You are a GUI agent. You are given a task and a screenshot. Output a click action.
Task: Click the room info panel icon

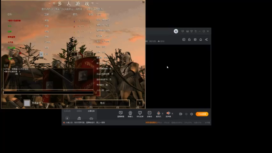click(x=184, y=39)
